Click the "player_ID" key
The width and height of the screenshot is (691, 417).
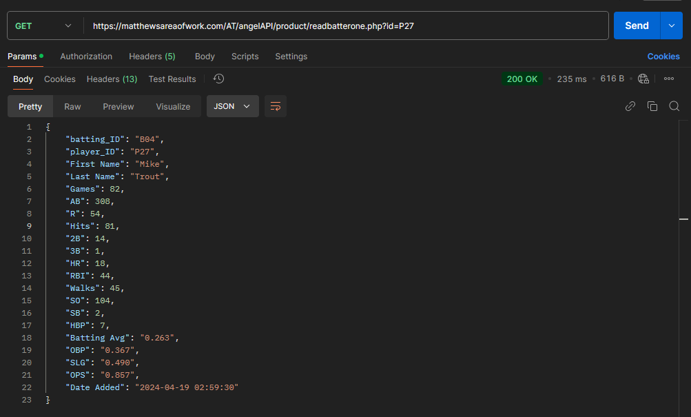coord(92,152)
